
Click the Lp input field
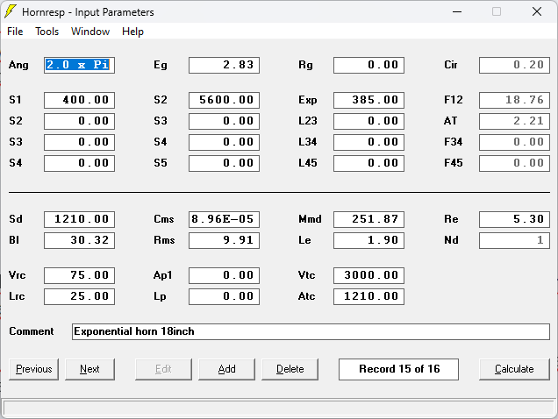[x=225, y=296]
